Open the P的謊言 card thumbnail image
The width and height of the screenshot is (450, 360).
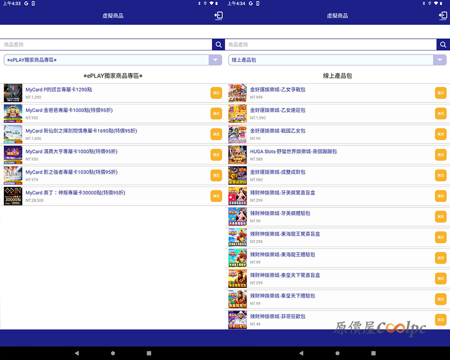tap(13, 93)
